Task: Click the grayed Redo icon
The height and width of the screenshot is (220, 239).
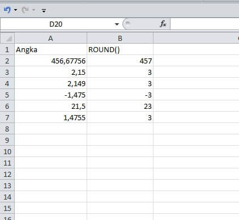Action: click(25, 10)
